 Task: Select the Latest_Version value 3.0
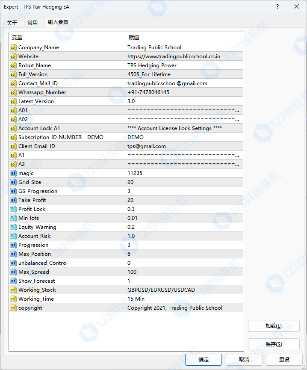131,101
